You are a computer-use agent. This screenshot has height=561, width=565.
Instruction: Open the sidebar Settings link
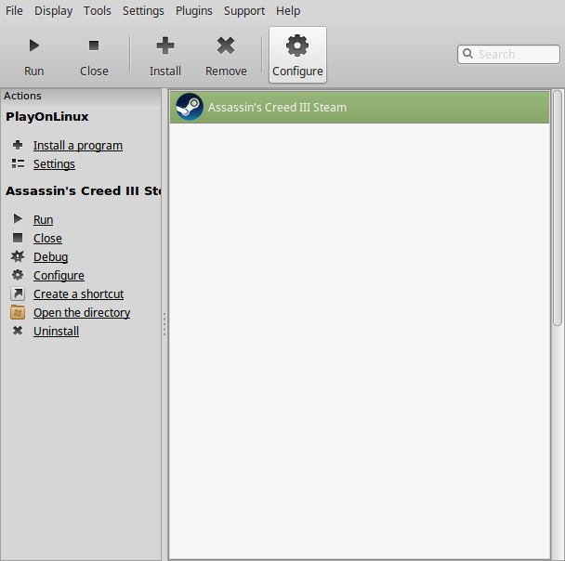[54, 164]
